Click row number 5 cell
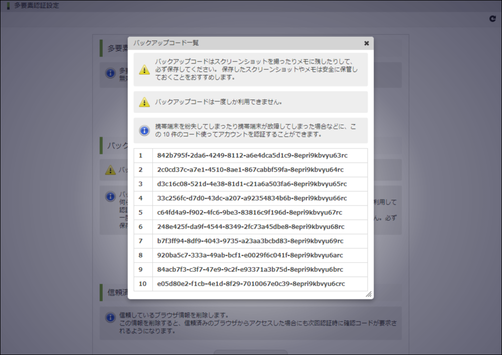The height and width of the screenshot is (355, 502). point(143,213)
